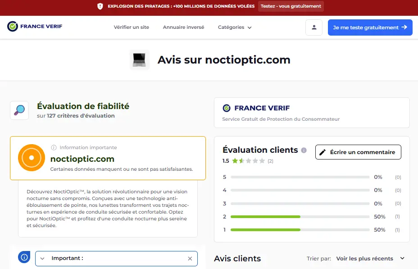
Task: Open Annuaire inversé from the menu
Action: (183, 27)
